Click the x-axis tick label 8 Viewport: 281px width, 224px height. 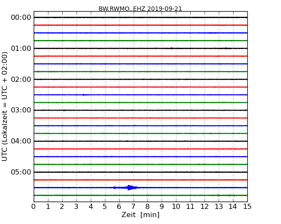click(x=147, y=207)
